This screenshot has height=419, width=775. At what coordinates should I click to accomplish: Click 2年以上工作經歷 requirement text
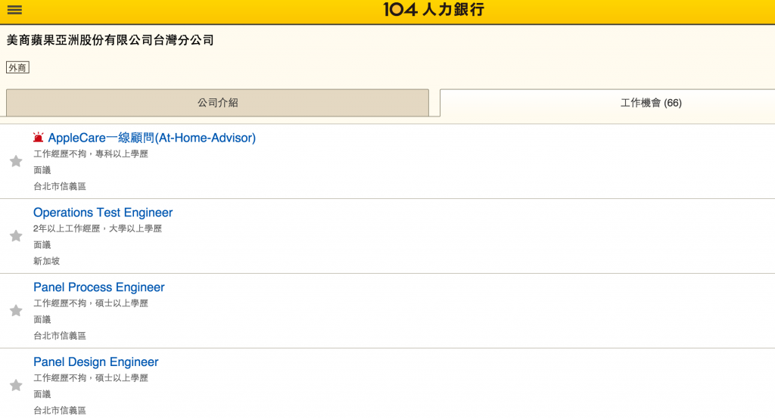tap(67, 228)
